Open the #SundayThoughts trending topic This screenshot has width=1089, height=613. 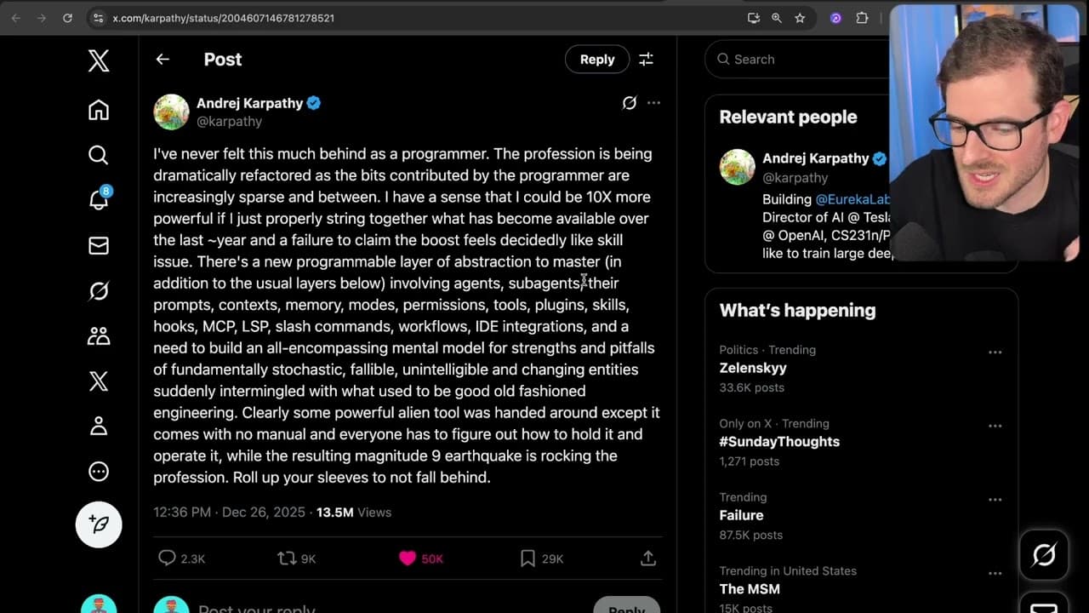[779, 442]
